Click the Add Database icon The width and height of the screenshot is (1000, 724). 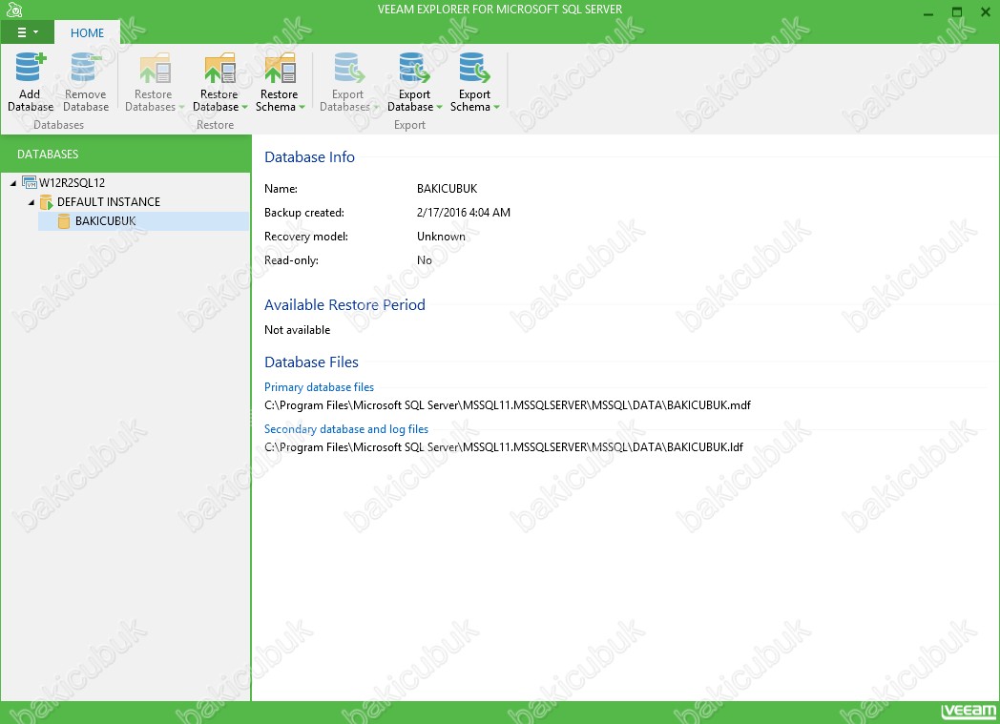click(x=31, y=68)
